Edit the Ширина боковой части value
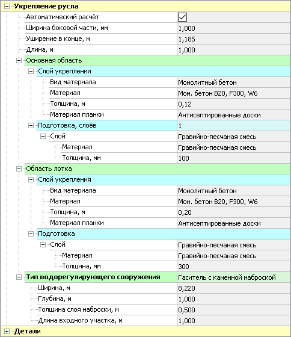 click(x=233, y=28)
